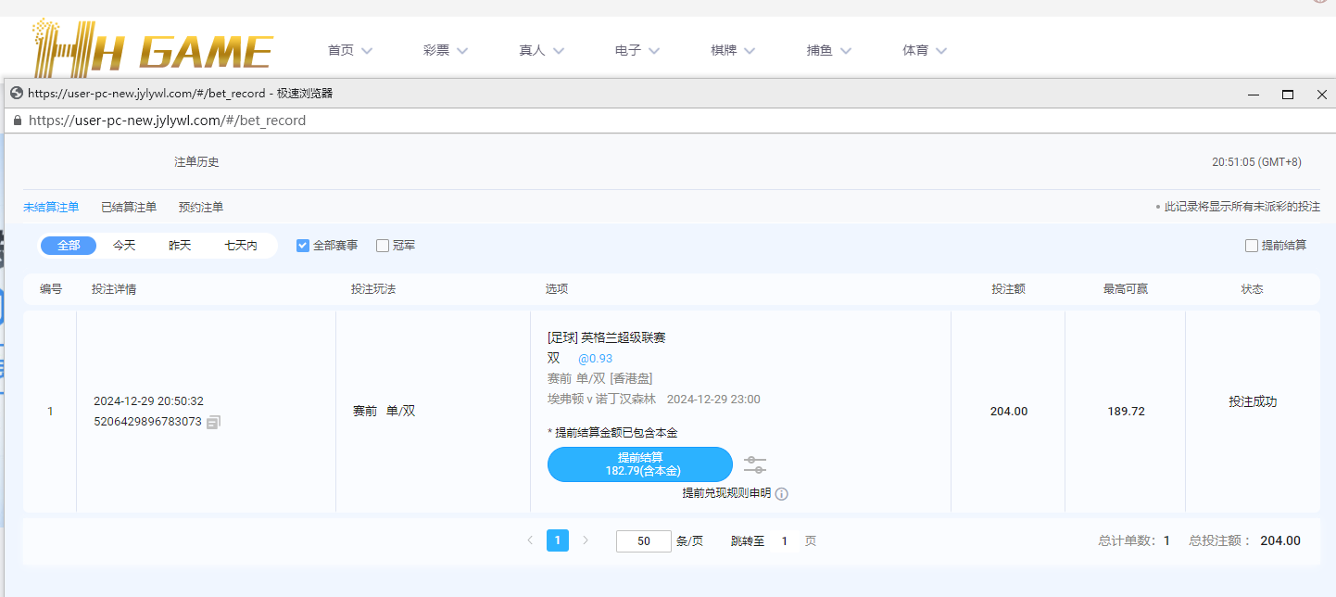Go to next page arrow
Screen dimensions: 1336x597
click(585, 540)
